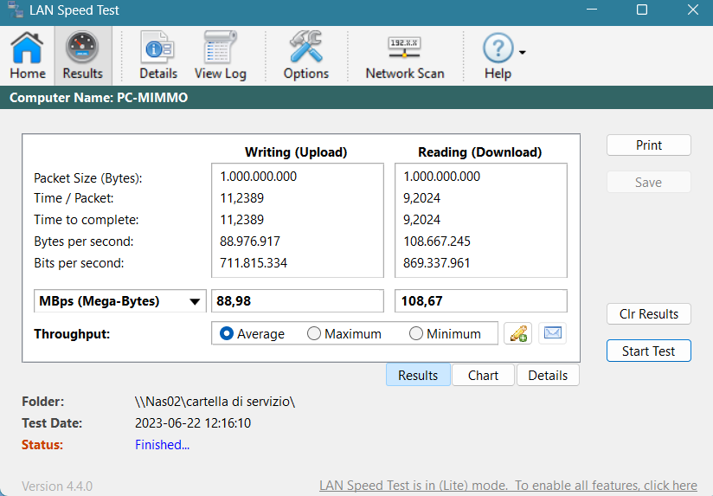The width and height of the screenshot is (713, 496).
Task: Open the Lite mode upgrade link
Action: click(x=508, y=486)
